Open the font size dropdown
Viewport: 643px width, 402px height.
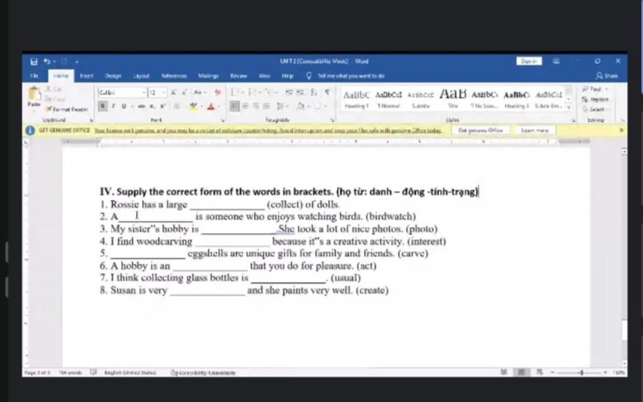click(x=164, y=93)
